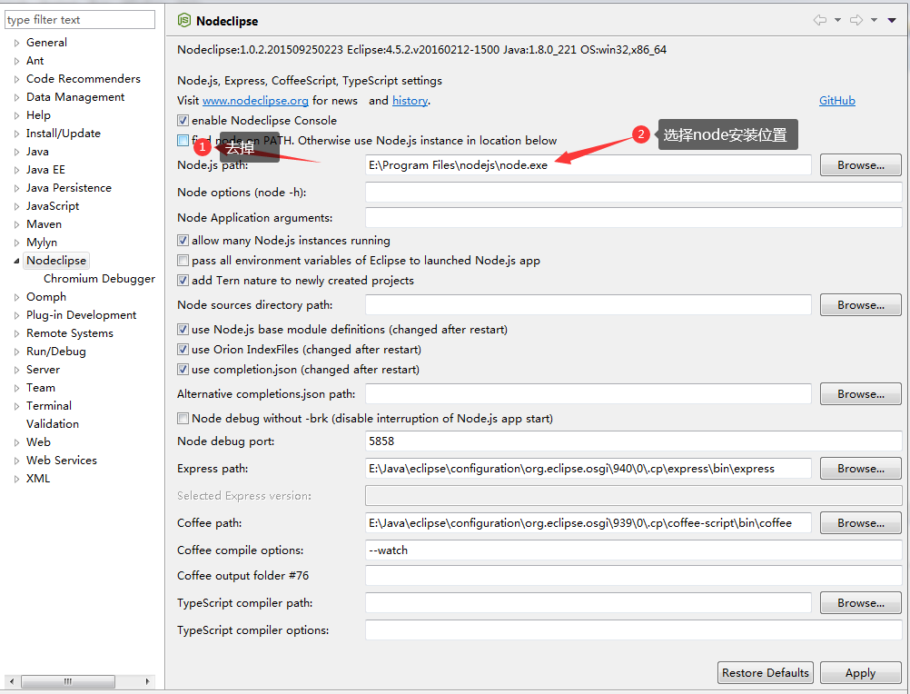Toggle use Orion IndexFiles checkbox
The image size is (910, 694).
tap(183, 350)
